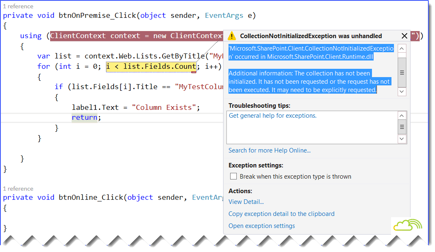Image resolution: width=435 pixels, height=252 pixels.
Task: Click the highlighted 'i < list.Fields.Count' expression
Action: pyautogui.click(x=151, y=67)
